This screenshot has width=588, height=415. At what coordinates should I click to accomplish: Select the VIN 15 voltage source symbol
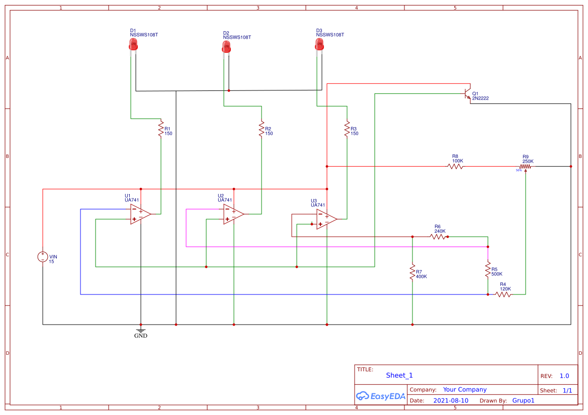tap(43, 257)
